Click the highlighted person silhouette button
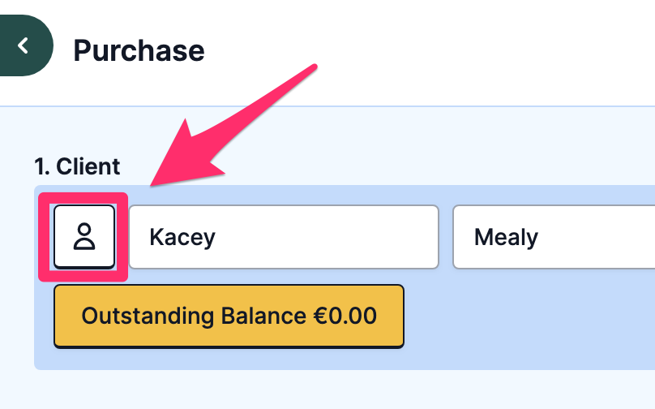This screenshot has width=655, height=409. [84, 237]
